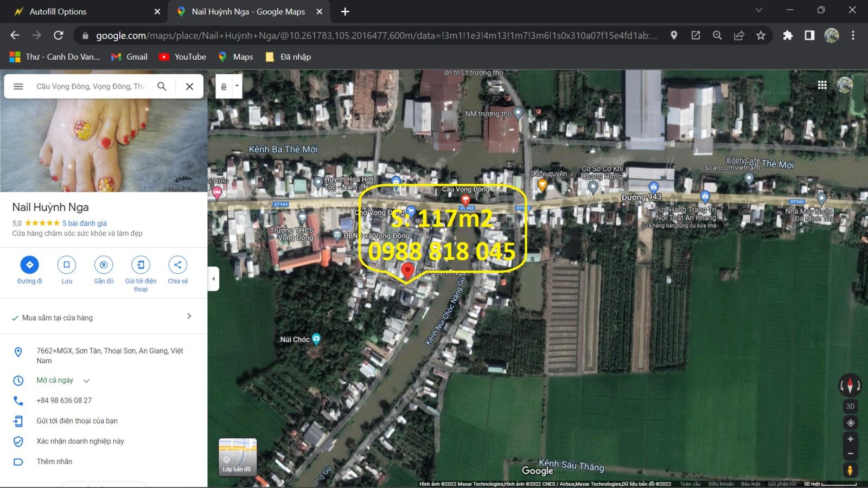Zoom out with the minus button
This screenshot has width=868, height=488.
tap(850, 453)
